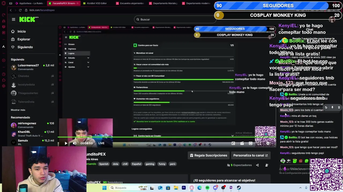This screenshot has width=343, height=192.
Task: Click Regala Suscripciones button
Action: pyautogui.click(x=208, y=155)
